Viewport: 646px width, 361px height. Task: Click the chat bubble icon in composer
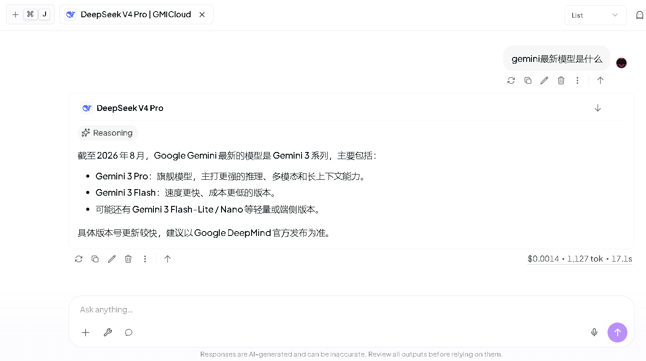(x=129, y=333)
